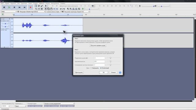Click the Paste clipboard icon
196x110 pixels.
(51, 9)
